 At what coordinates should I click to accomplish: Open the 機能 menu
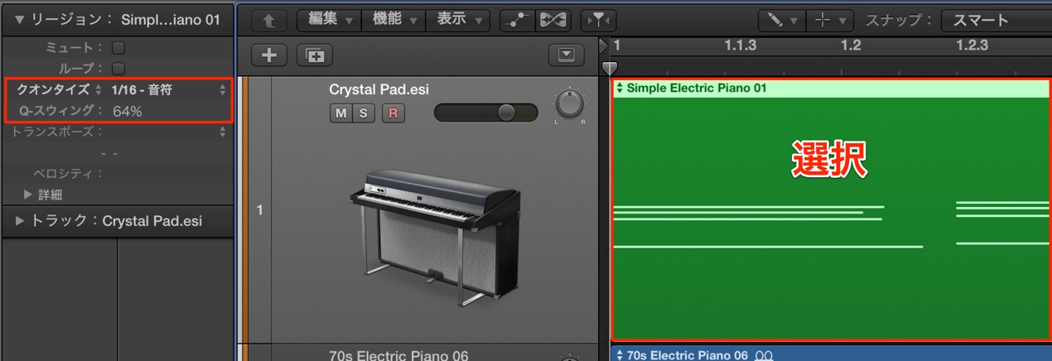click(x=394, y=19)
